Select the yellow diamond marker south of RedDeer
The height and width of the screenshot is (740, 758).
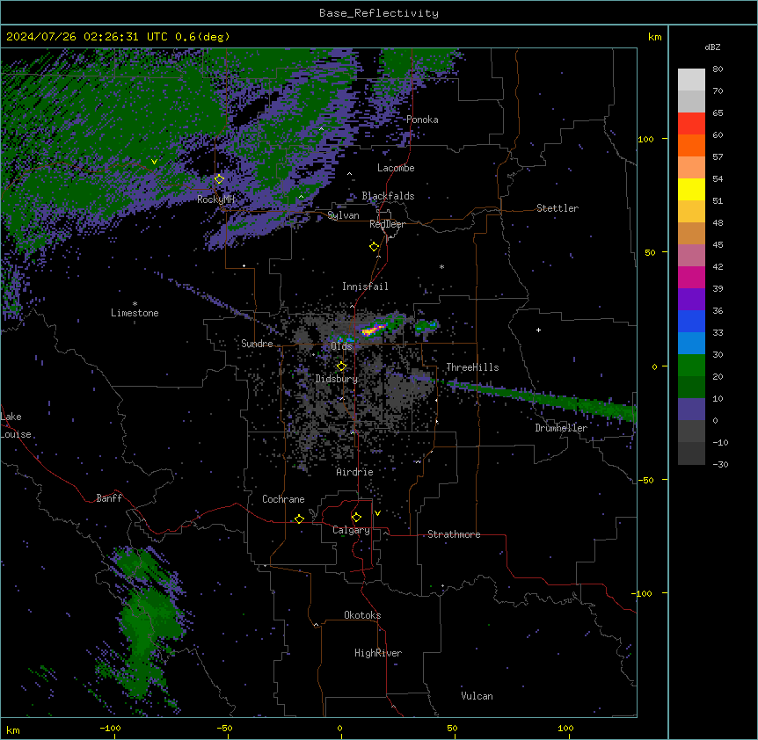coord(375,247)
